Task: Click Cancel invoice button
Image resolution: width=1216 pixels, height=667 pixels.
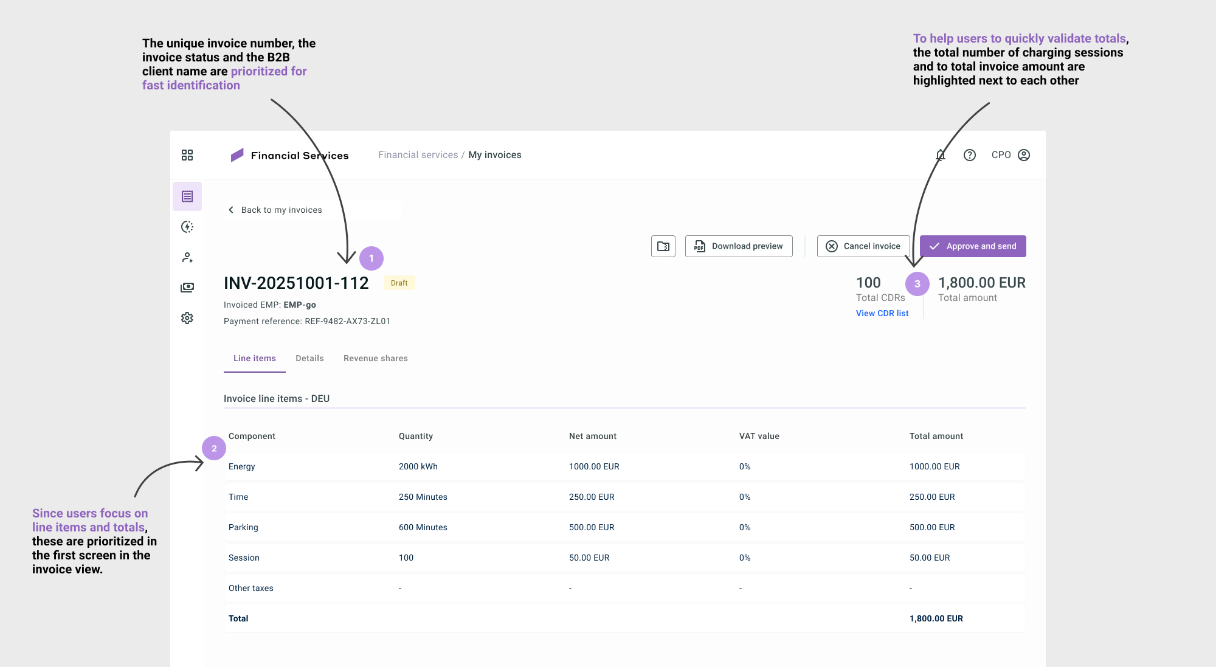Action: pyautogui.click(x=863, y=246)
